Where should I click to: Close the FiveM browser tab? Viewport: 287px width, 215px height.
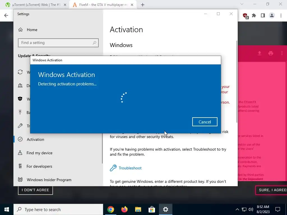pyautogui.click(x=132, y=5)
